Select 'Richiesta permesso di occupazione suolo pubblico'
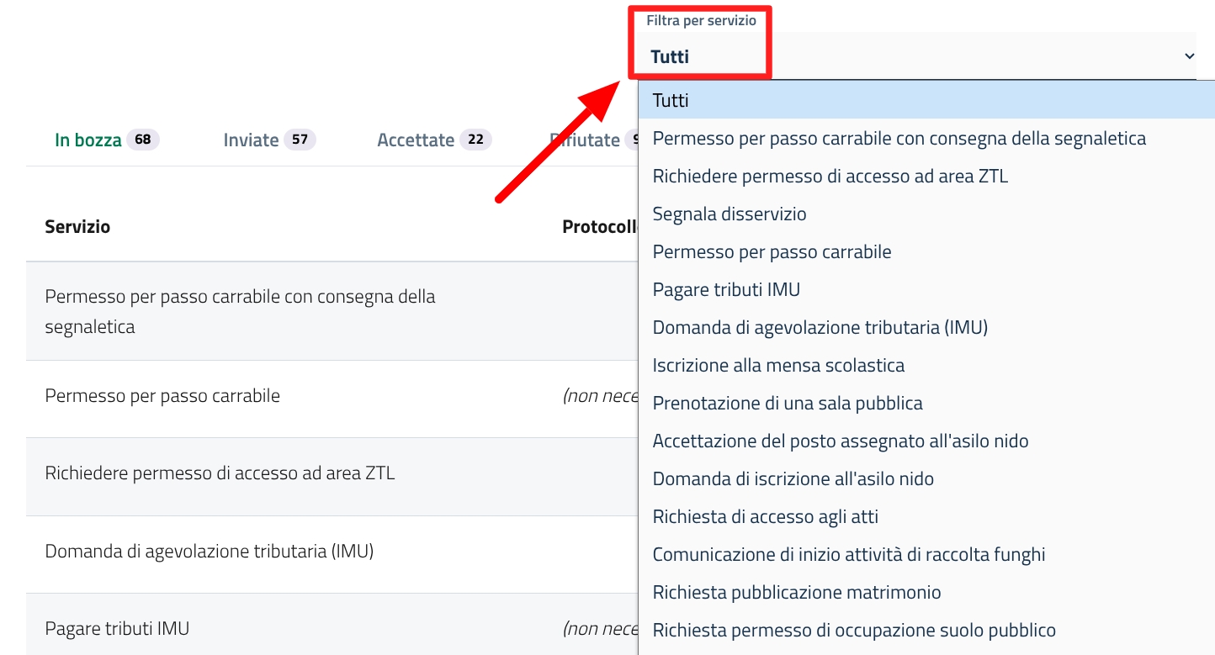This screenshot has width=1215, height=655. (853, 631)
